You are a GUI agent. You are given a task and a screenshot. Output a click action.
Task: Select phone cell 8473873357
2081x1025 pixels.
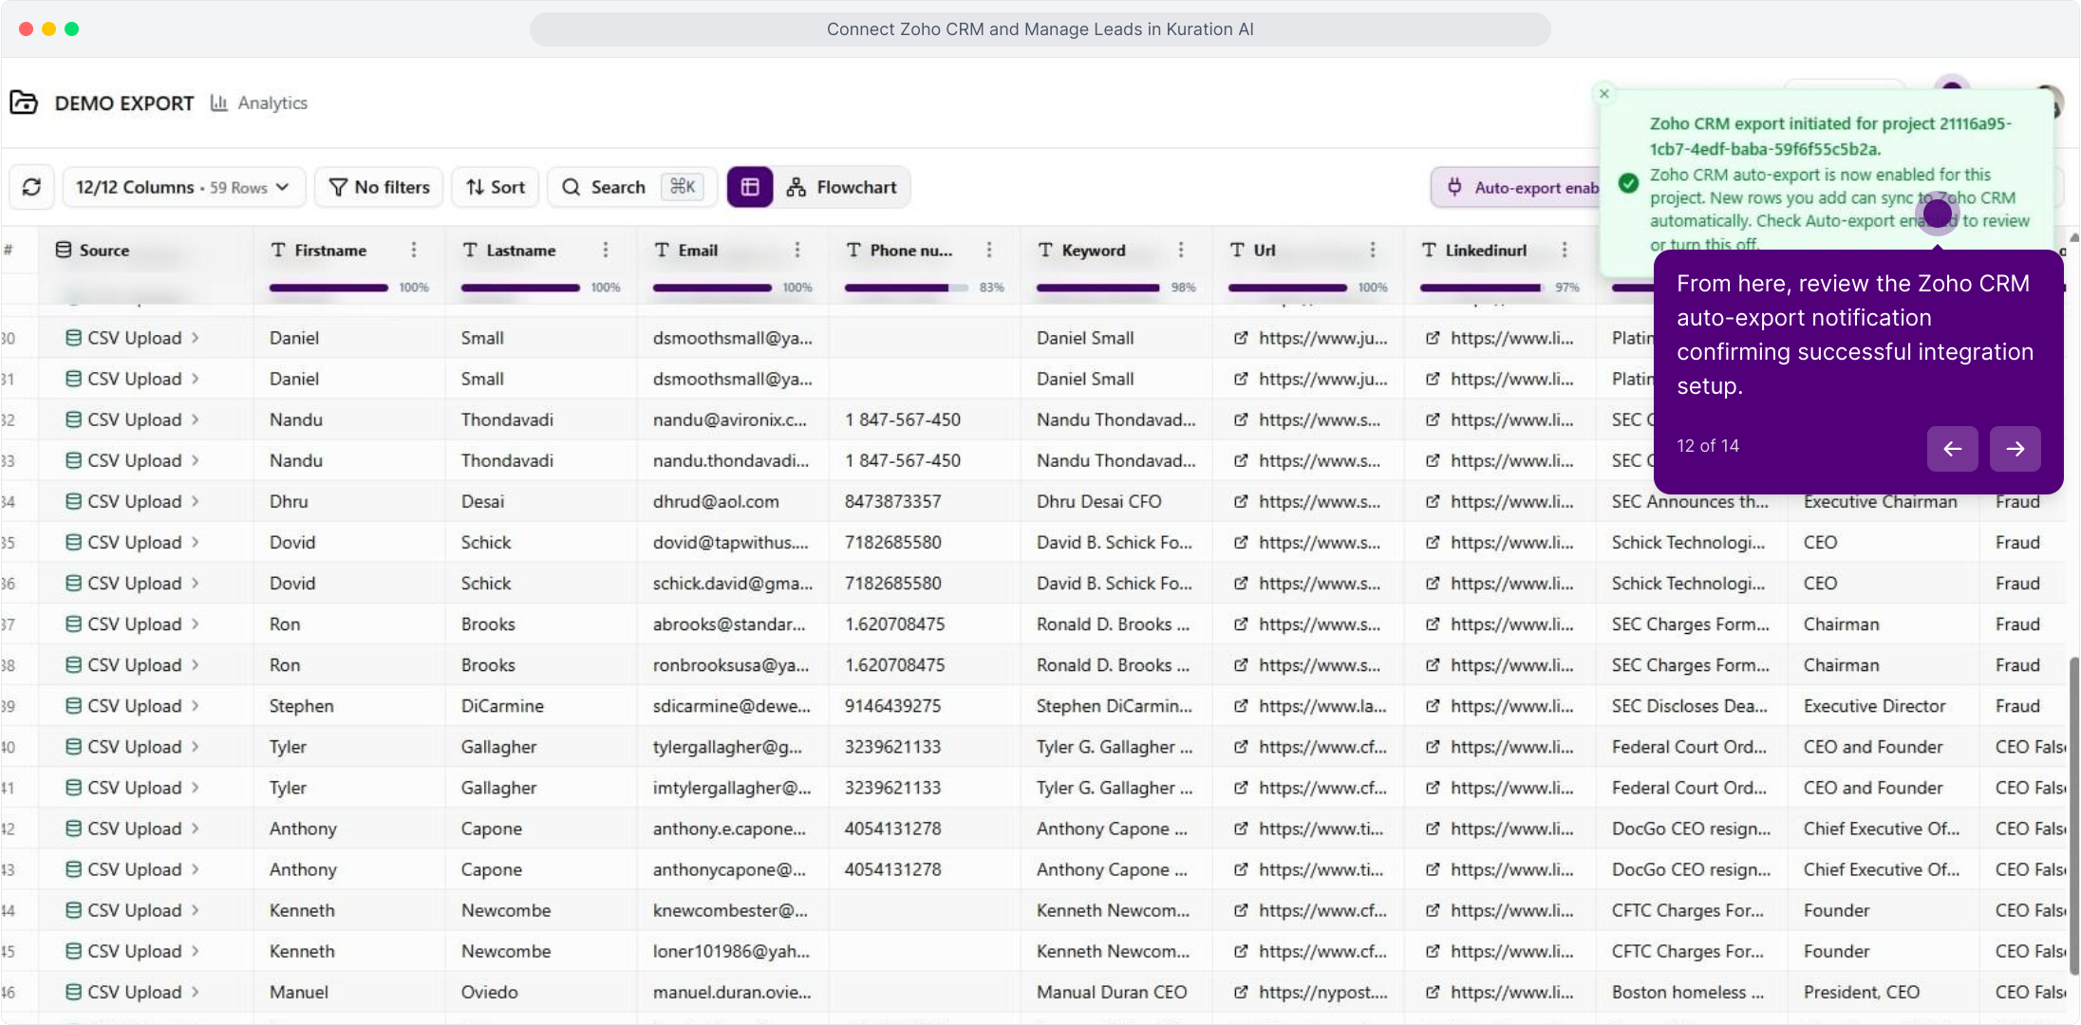coord(925,501)
